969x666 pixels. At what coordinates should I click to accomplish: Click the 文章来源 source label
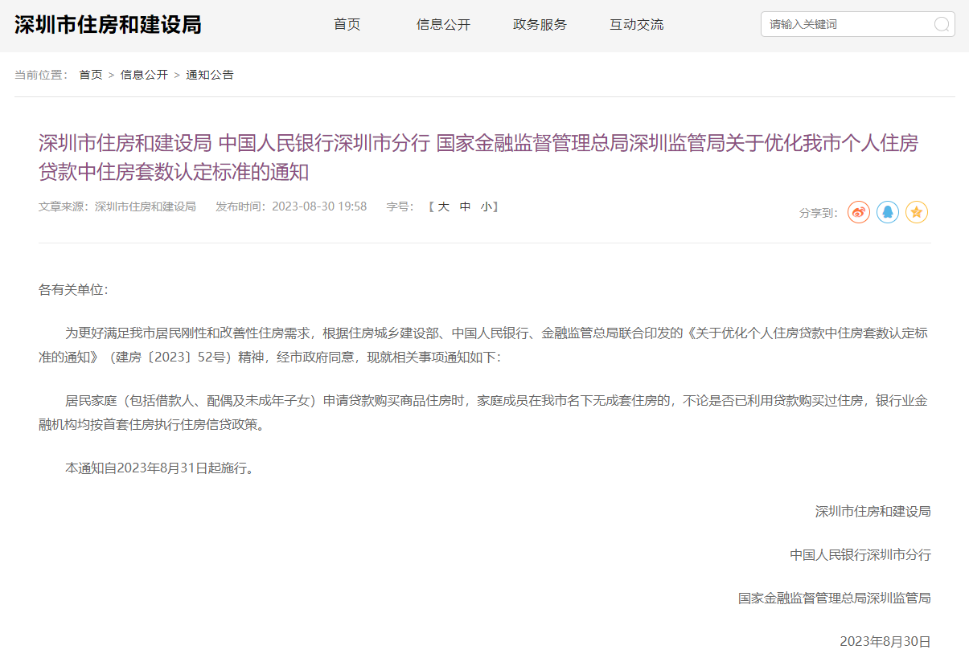117,206
